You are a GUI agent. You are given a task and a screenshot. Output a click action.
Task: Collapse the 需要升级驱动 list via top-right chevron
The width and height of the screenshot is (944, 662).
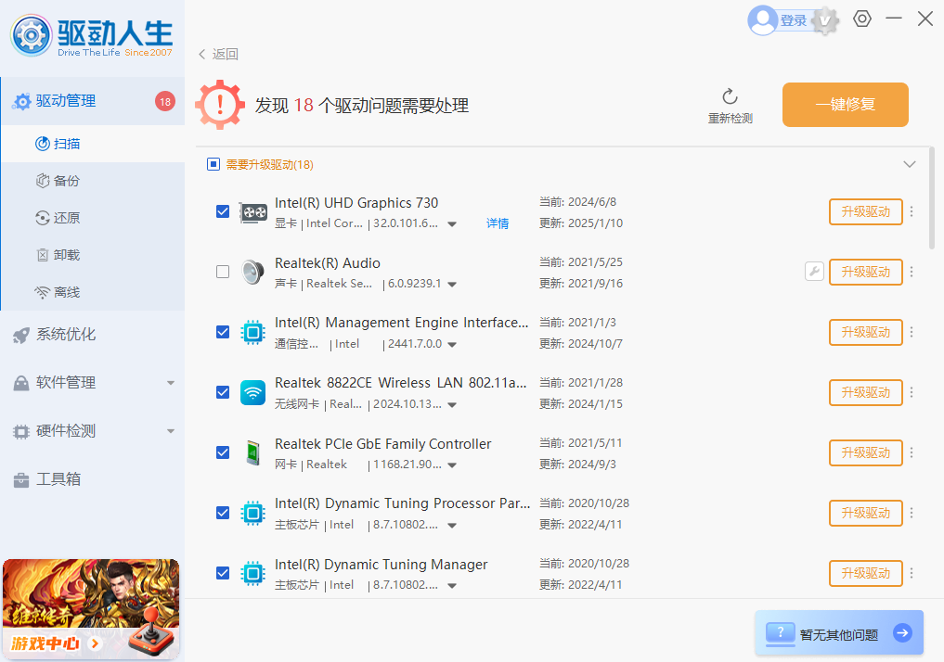click(910, 162)
